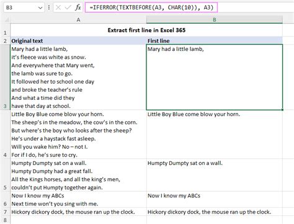Screen dimensions: 294x224
Task: Click empty cell B8
Action: [x=215, y=220]
